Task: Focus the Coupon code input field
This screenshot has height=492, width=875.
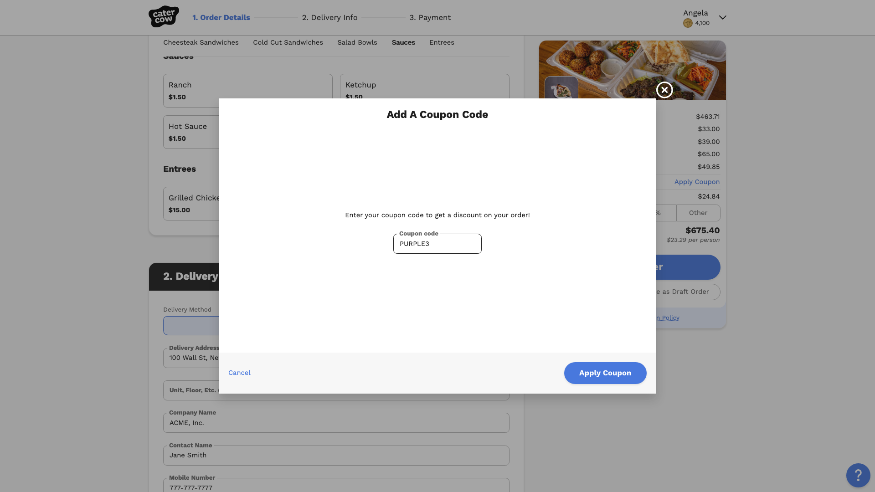Action: click(437, 244)
